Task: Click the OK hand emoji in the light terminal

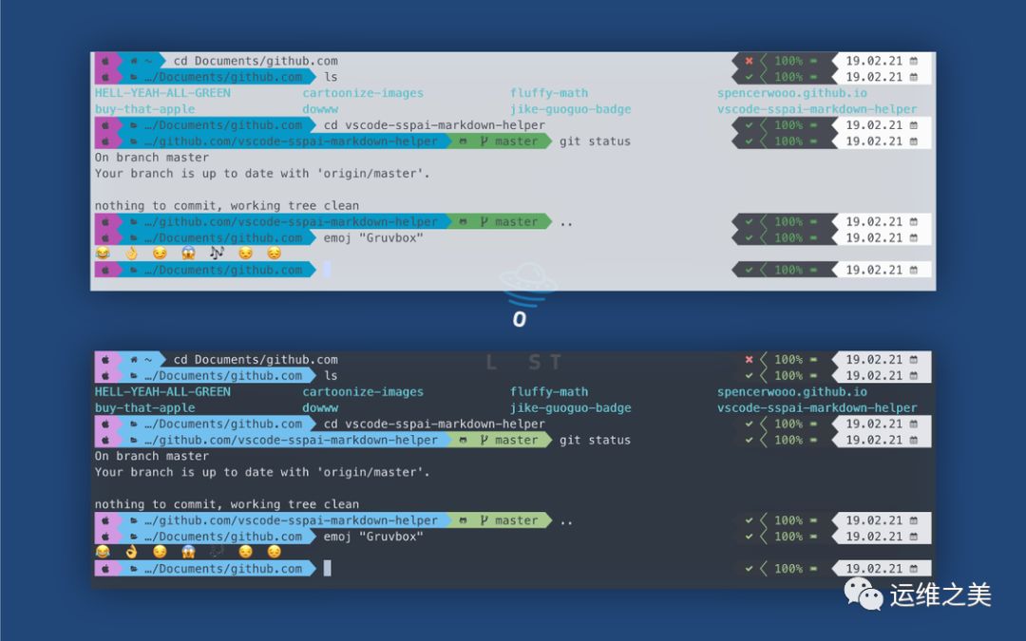Action: click(x=131, y=254)
